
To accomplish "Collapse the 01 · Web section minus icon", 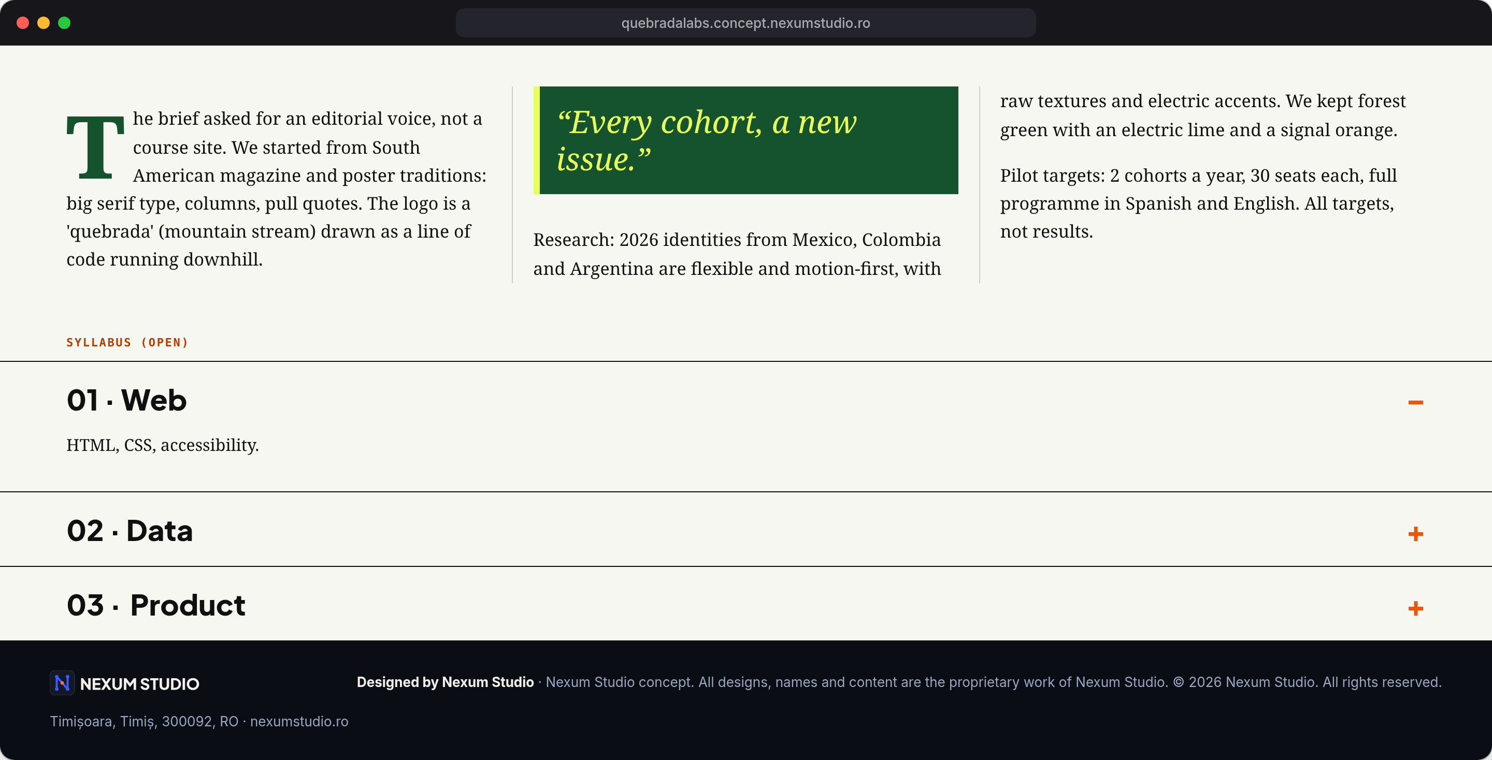I will click(x=1415, y=402).
